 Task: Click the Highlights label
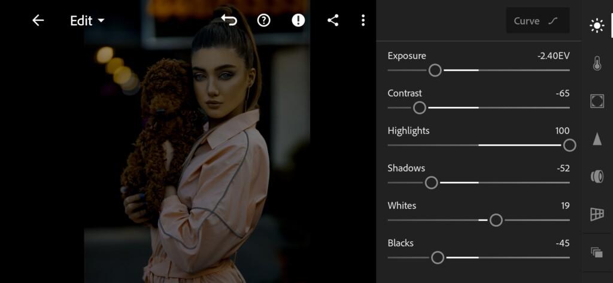[x=408, y=131]
